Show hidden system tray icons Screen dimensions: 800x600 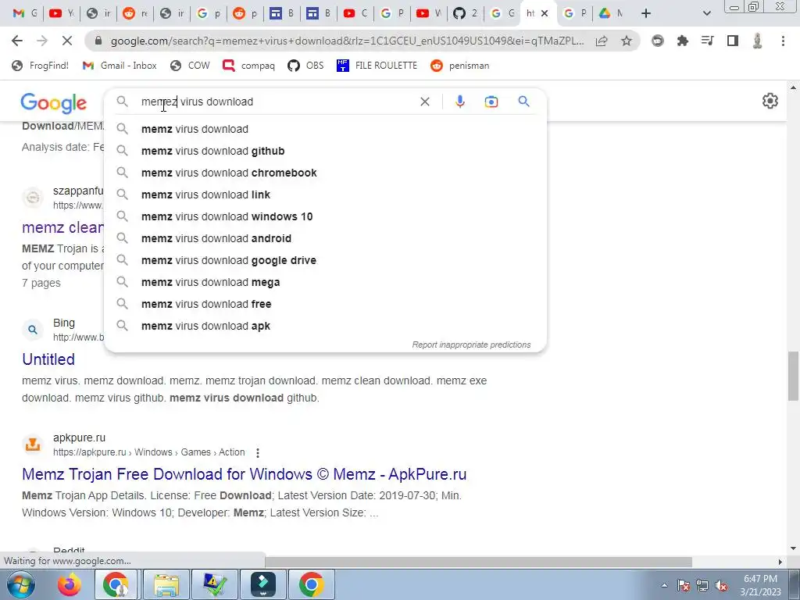(x=664, y=585)
